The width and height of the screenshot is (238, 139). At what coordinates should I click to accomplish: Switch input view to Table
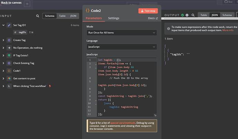[62, 16]
